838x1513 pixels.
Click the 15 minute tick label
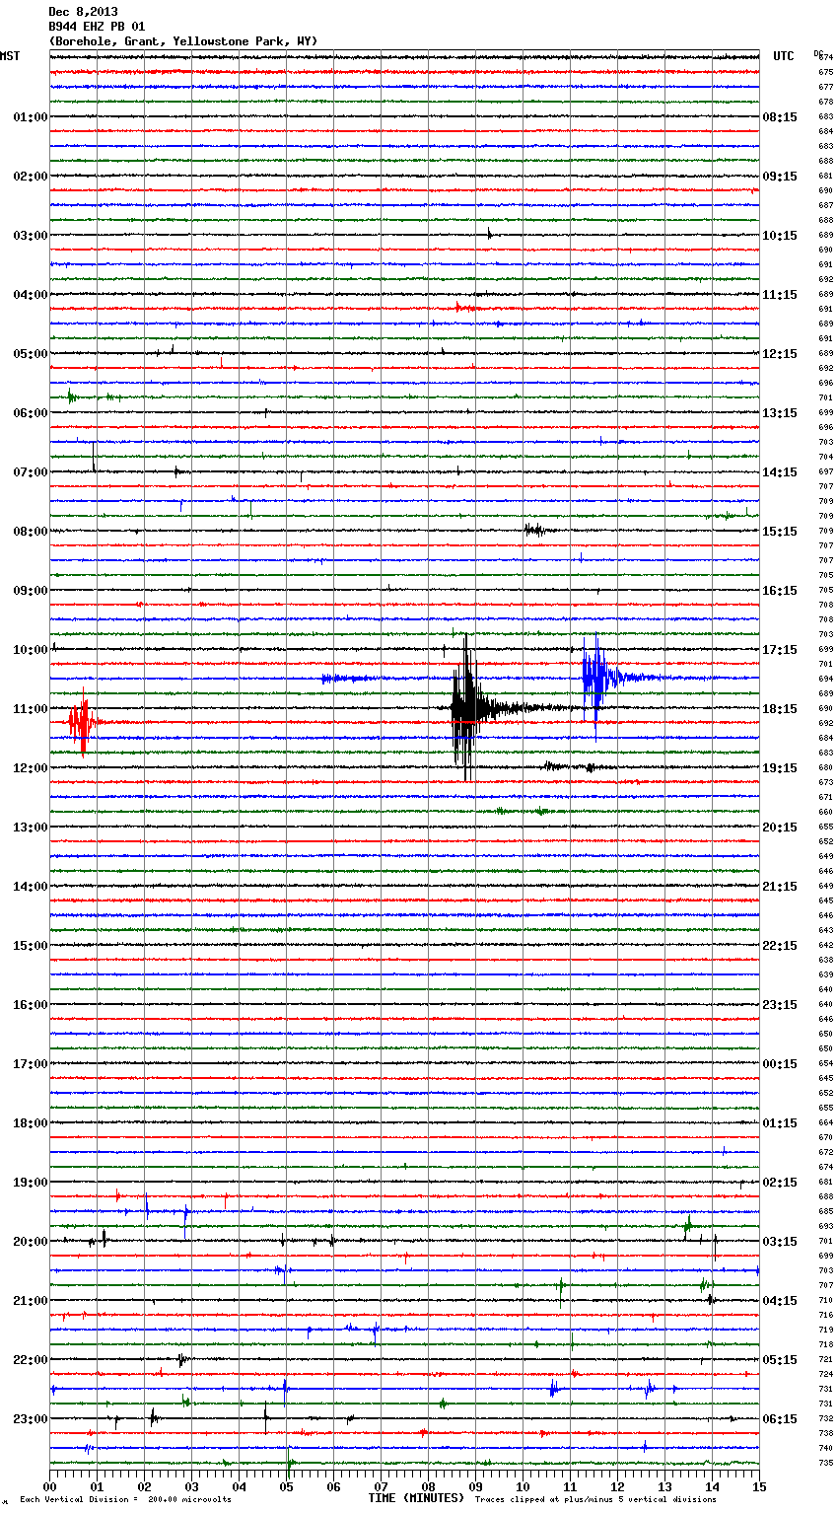[759, 1486]
